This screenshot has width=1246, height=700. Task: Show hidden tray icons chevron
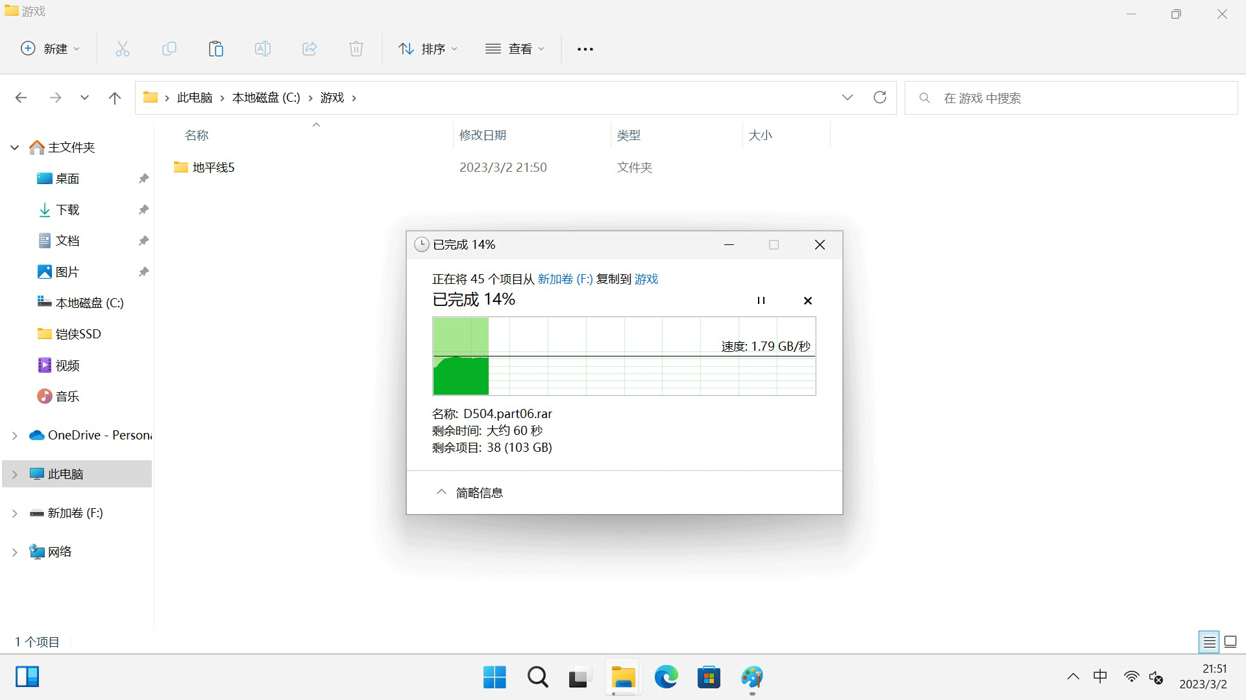pos(1073,677)
